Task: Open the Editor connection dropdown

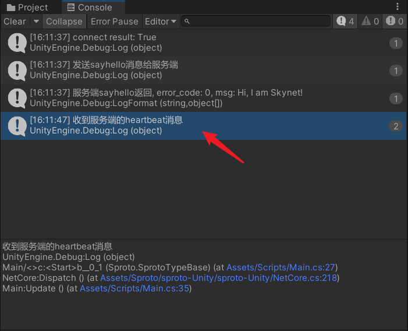Action: [161, 22]
